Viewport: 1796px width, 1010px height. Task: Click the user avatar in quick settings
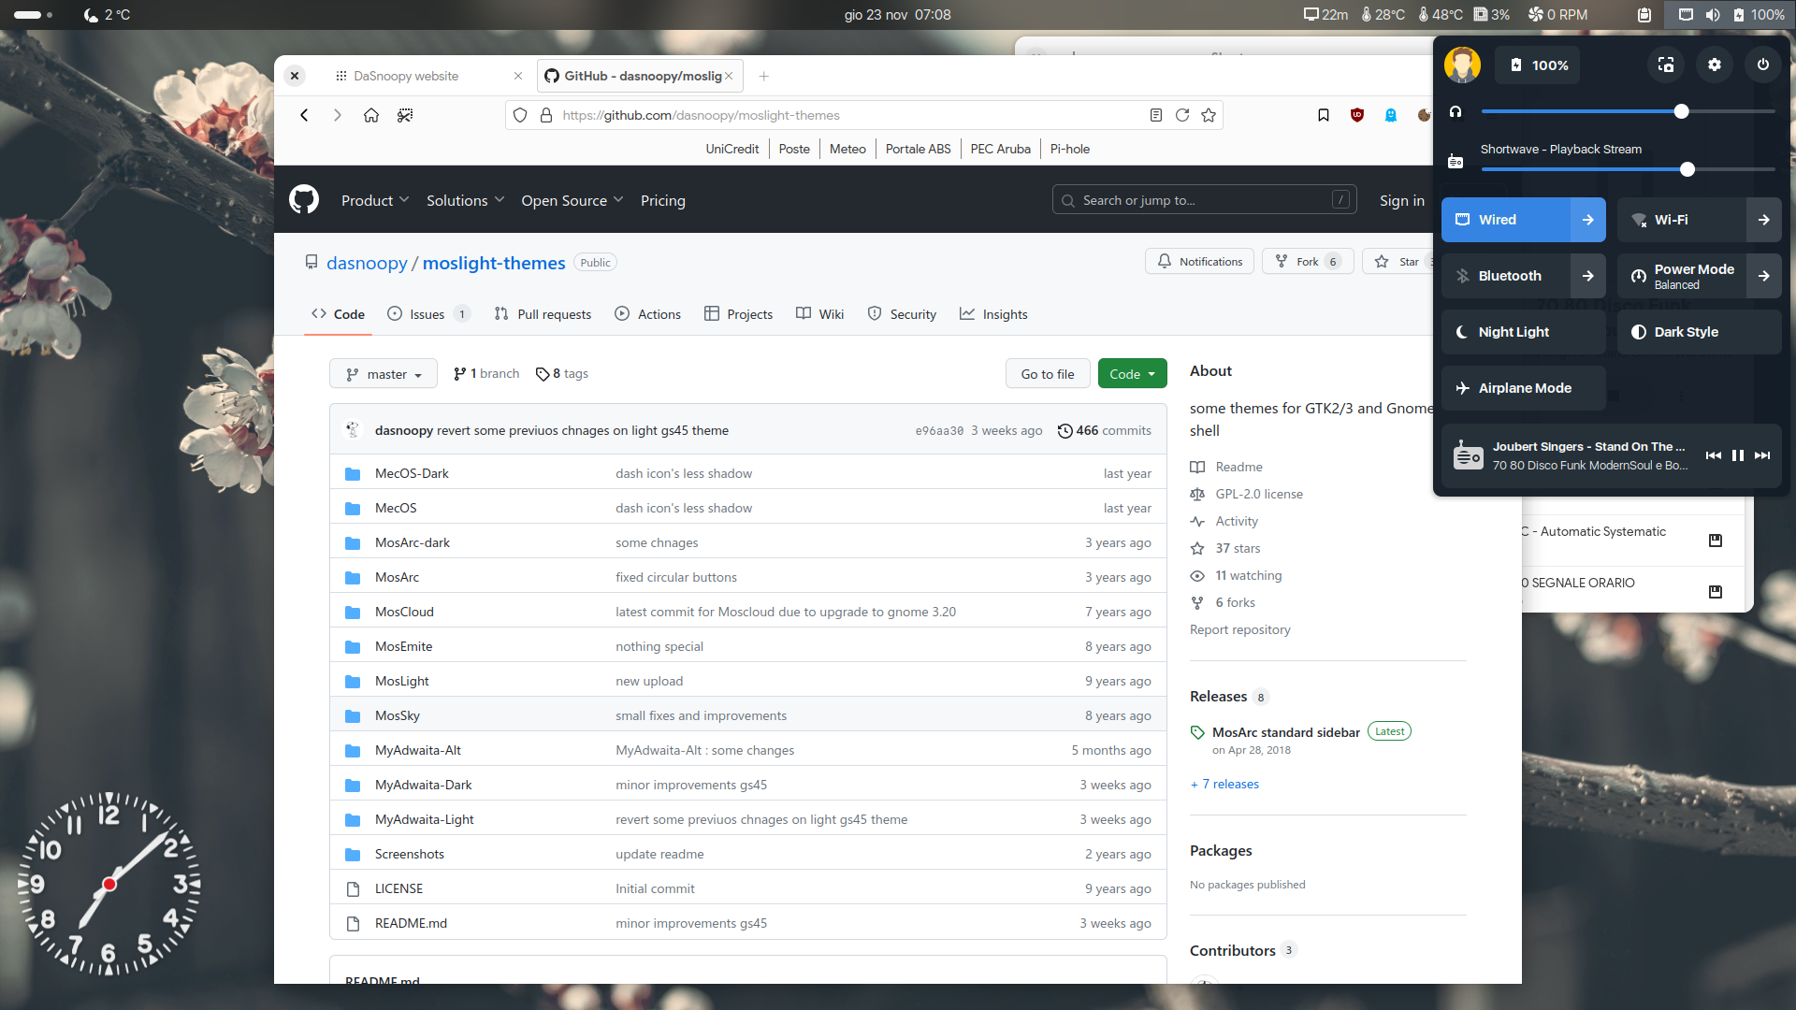[1462, 65]
